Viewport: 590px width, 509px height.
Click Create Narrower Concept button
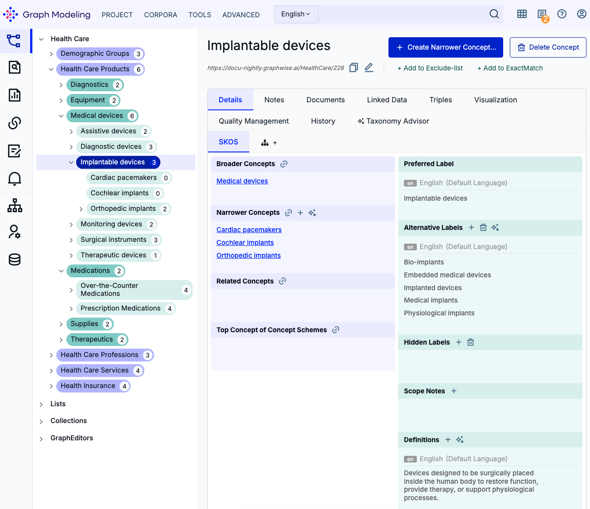[445, 47]
